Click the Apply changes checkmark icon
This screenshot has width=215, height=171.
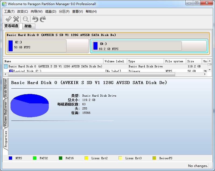[9, 19]
